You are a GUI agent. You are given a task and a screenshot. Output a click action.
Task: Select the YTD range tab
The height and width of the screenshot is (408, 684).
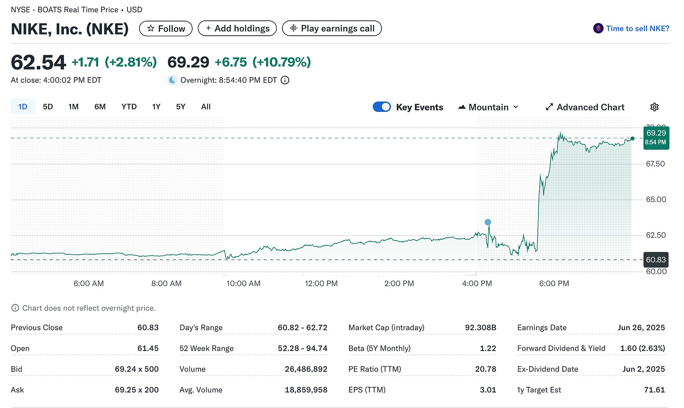click(x=129, y=107)
